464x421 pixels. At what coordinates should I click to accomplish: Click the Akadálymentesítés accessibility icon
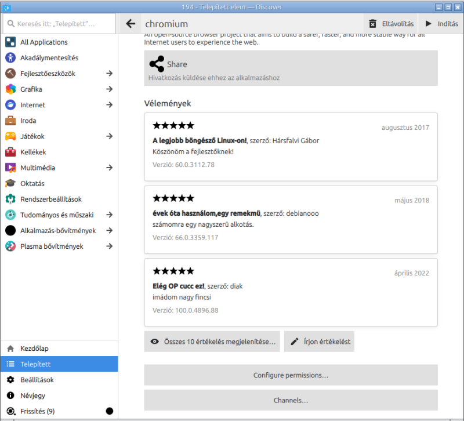(10, 57)
